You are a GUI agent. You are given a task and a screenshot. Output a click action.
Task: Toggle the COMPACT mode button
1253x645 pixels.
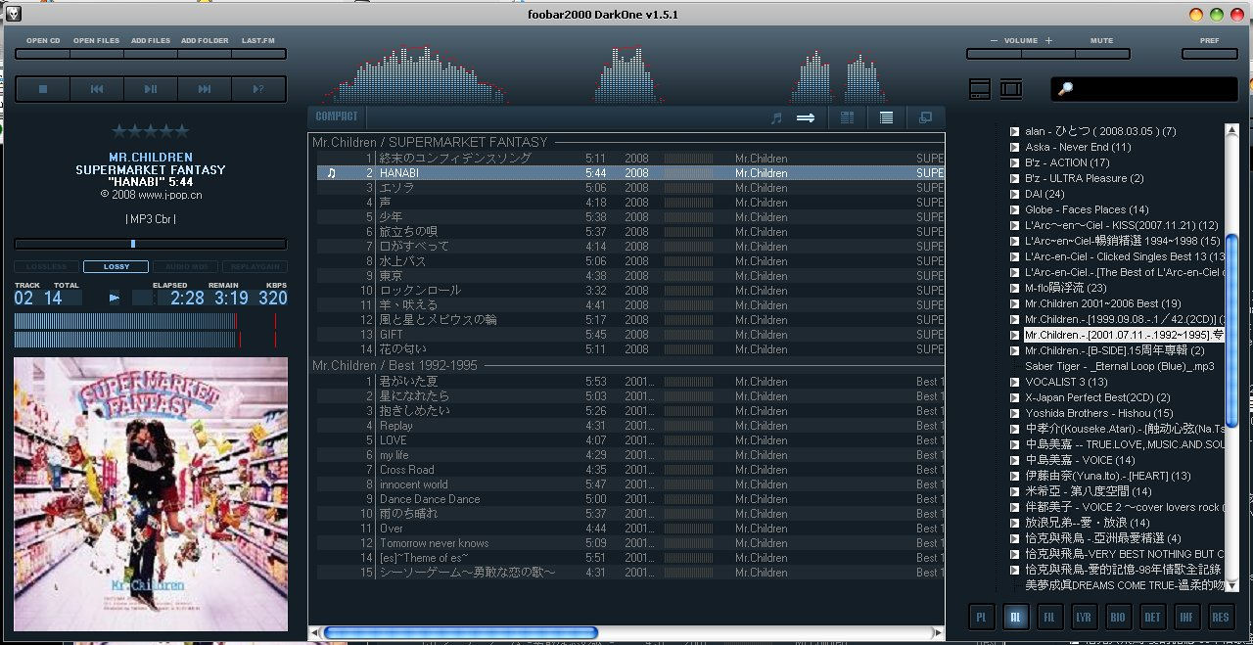coord(337,116)
